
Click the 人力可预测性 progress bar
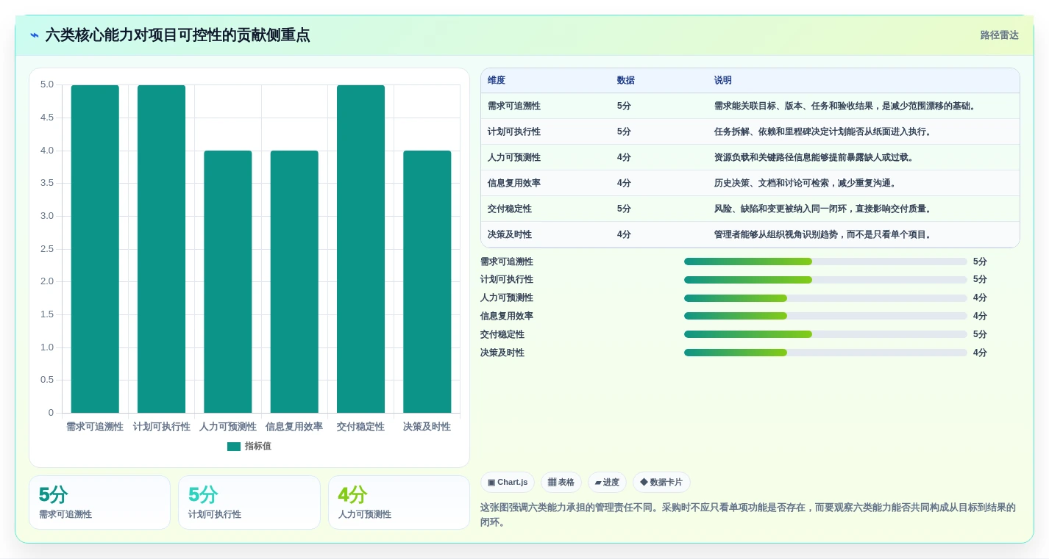(825, 298)
